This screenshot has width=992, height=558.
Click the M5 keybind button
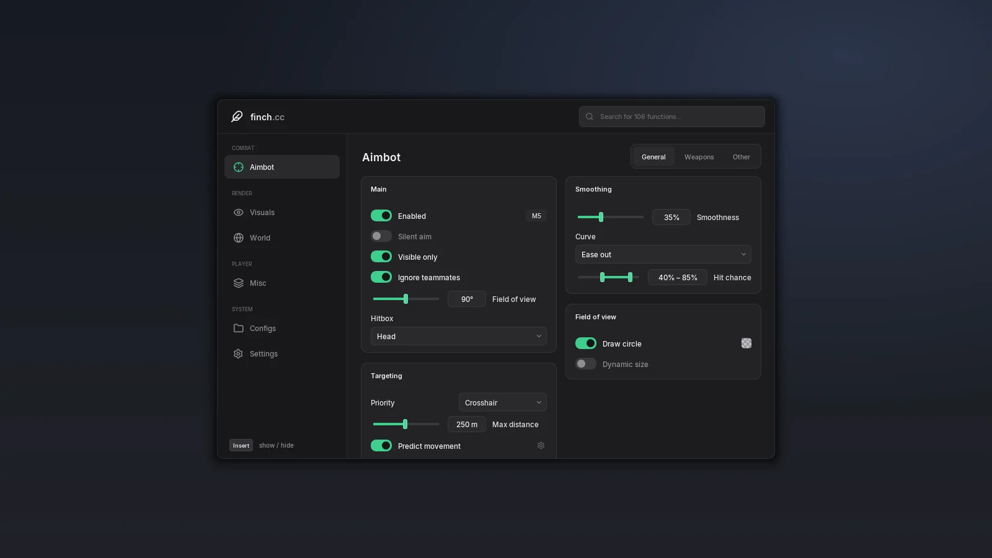point(536,216)
